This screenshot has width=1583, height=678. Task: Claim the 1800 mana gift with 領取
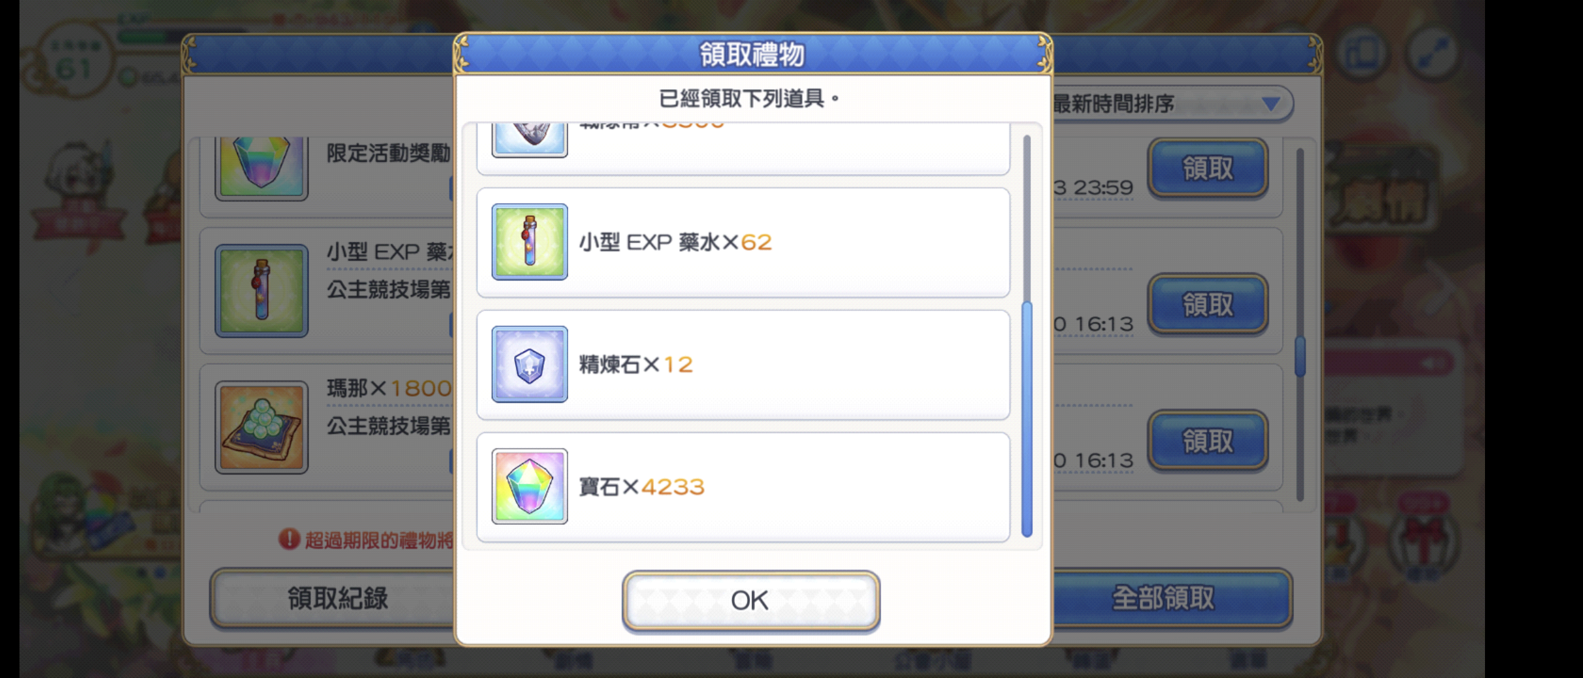pyautogui.click(x=1207, y=440)
